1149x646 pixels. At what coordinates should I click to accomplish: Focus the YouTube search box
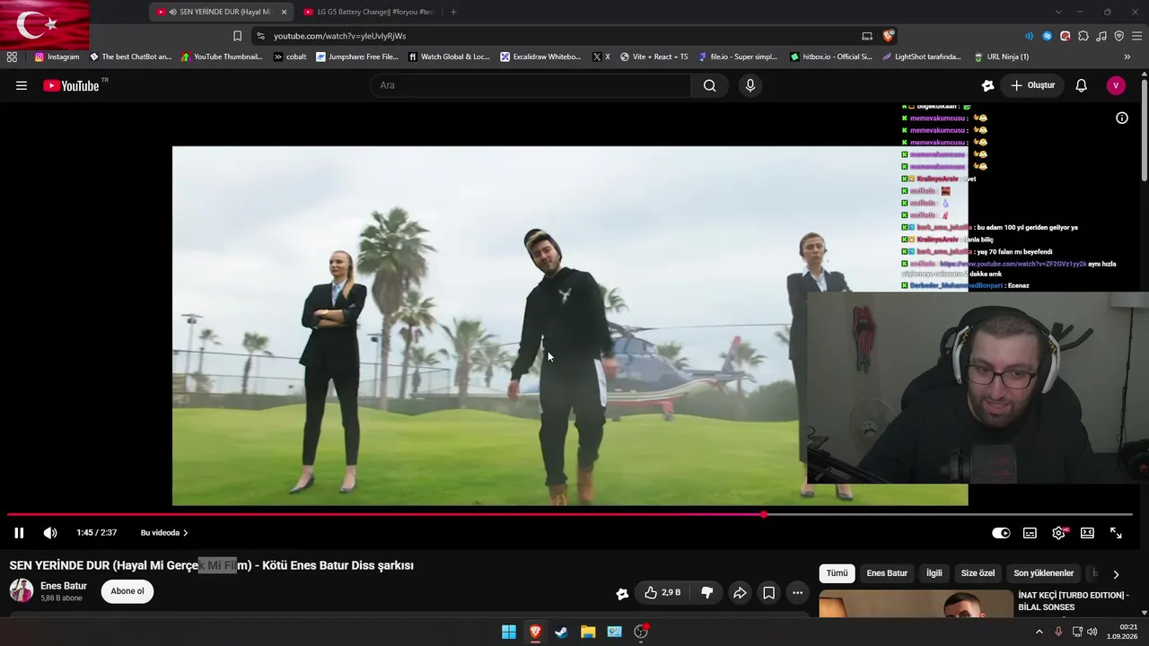tap(531, 85)
